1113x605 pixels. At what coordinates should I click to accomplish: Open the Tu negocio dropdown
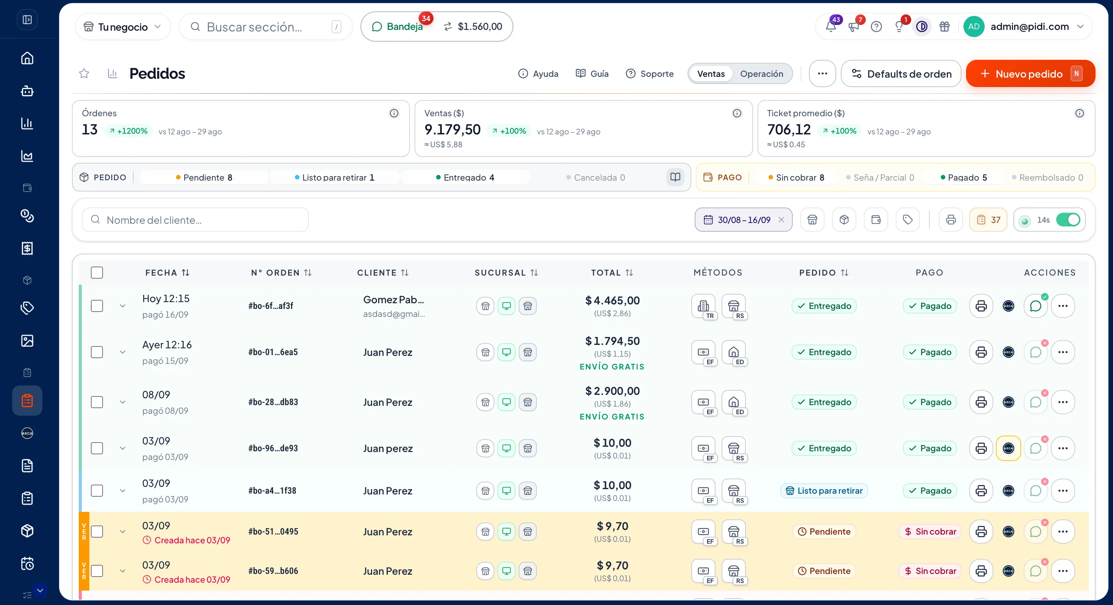pyautogui.click(x=123, y=27)
